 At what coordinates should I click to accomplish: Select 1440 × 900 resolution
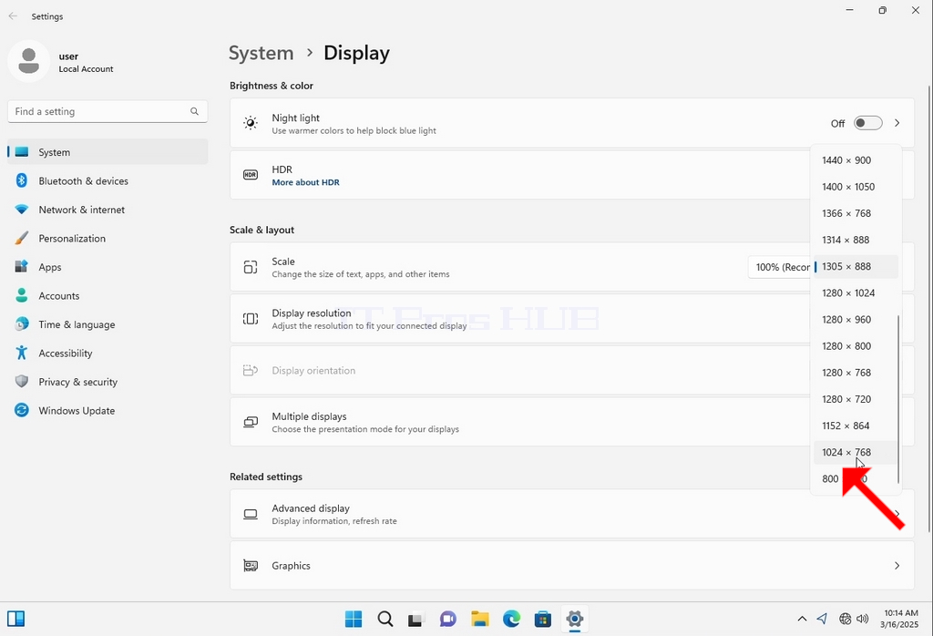tap(856, 160)
